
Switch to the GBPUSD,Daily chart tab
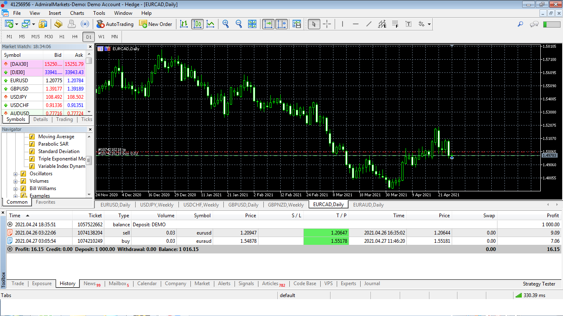(243, 204)
